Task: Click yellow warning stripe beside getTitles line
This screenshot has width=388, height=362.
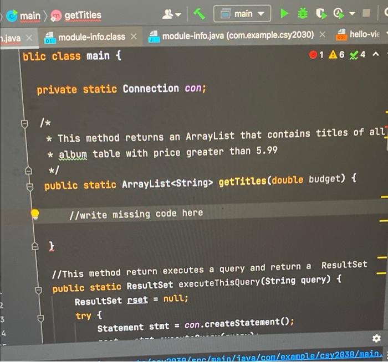Action: point(384,197)
